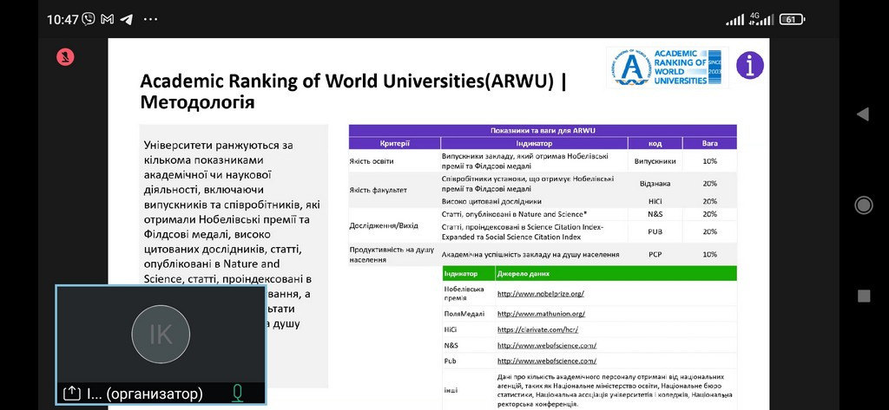Tap the Відзнака code cell
This screenshot has width=889, height=410.
pos(655,184)
